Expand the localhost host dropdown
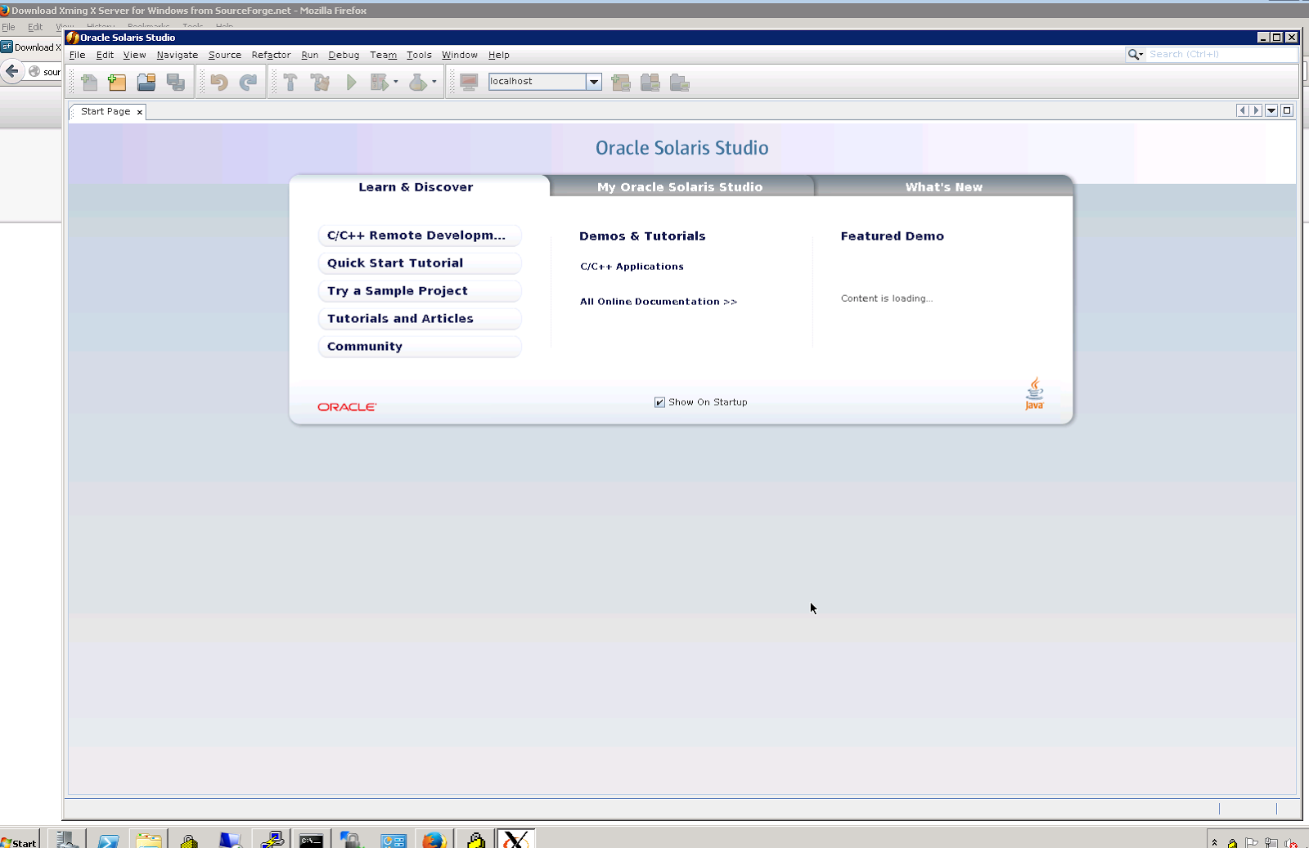The height and width of the screenshot is (848, 1309). tap(594, 82)
